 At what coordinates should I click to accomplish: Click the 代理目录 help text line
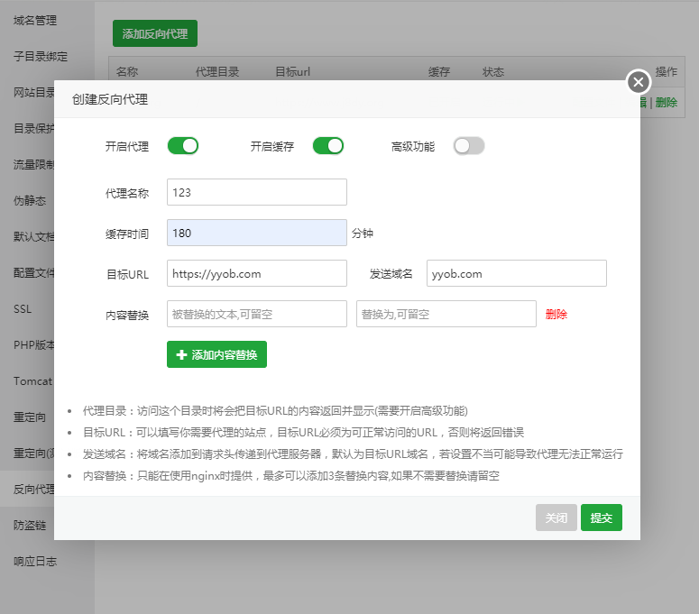click(x=275, y=411)
